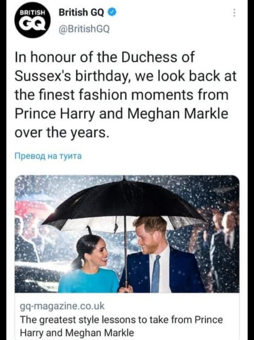
Task: Click the "BRITISH" word in the logo
Action: (x=34, y=13)
